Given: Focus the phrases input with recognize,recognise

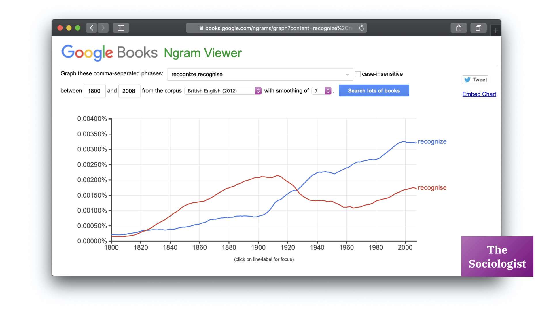Looking at the screenshot, I should (x=260, y=74).
